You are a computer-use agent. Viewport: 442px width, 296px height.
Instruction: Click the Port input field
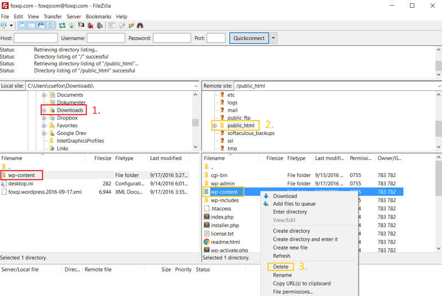pos(216,38)
